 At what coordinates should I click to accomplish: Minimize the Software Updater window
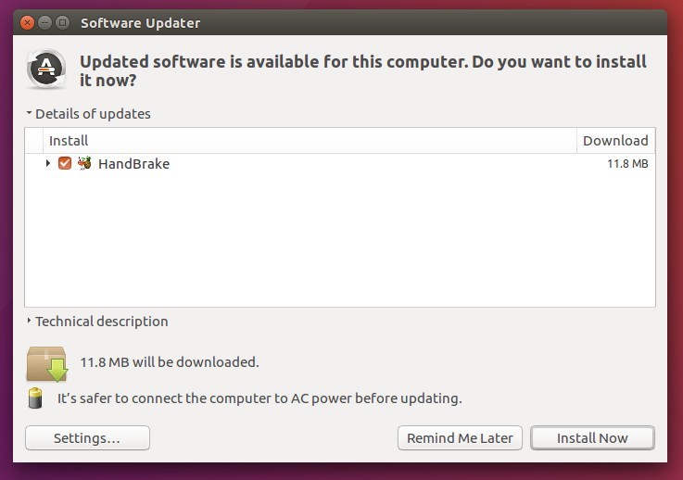(44, 22)
